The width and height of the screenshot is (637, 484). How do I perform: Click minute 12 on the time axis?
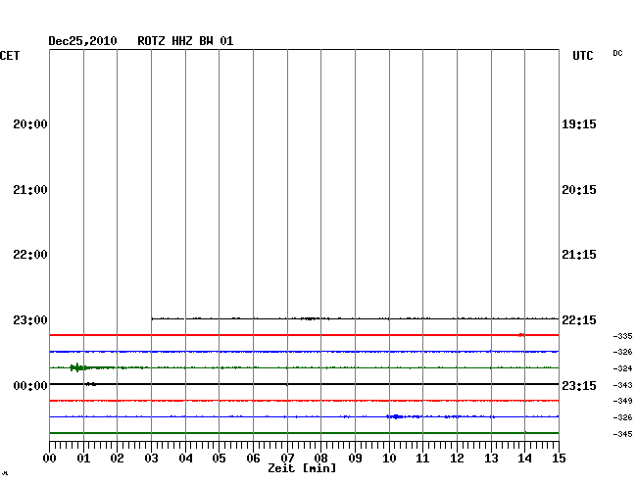click(457, 459)
